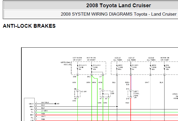This screenshot has width=178, height=121.
Task: Select the 'GND1' terminal label
Action: [x=31, y=104]
